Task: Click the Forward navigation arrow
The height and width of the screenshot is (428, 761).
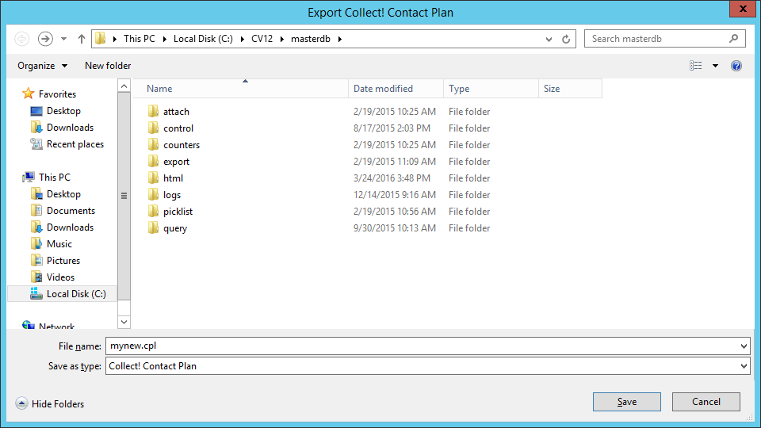Action: pyautogui.click(x=46, y=39)
